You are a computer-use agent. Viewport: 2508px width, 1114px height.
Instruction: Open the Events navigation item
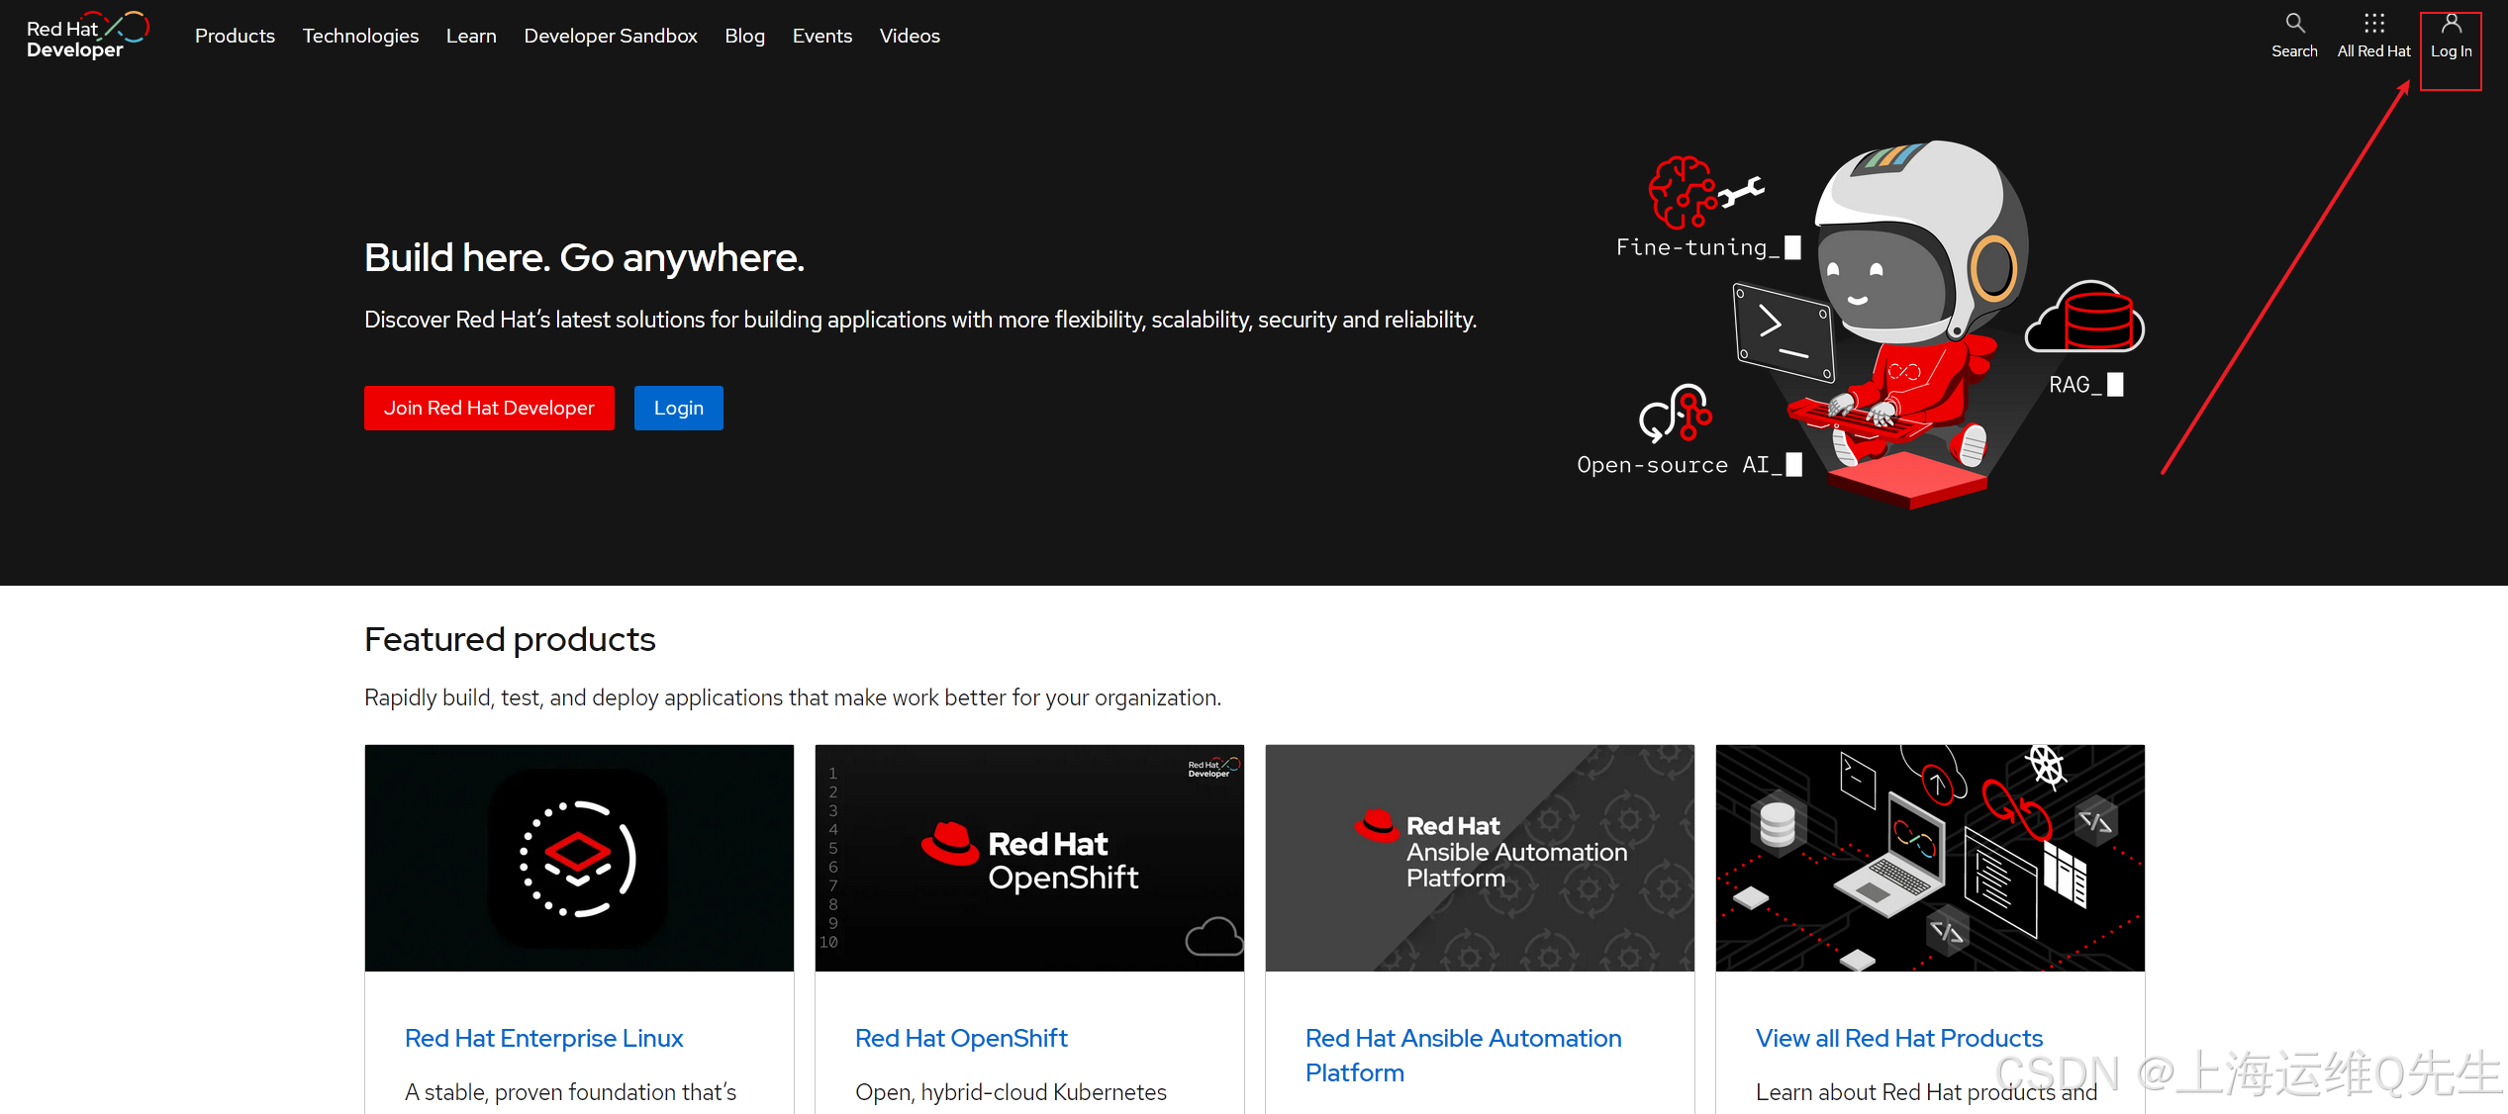821,36
